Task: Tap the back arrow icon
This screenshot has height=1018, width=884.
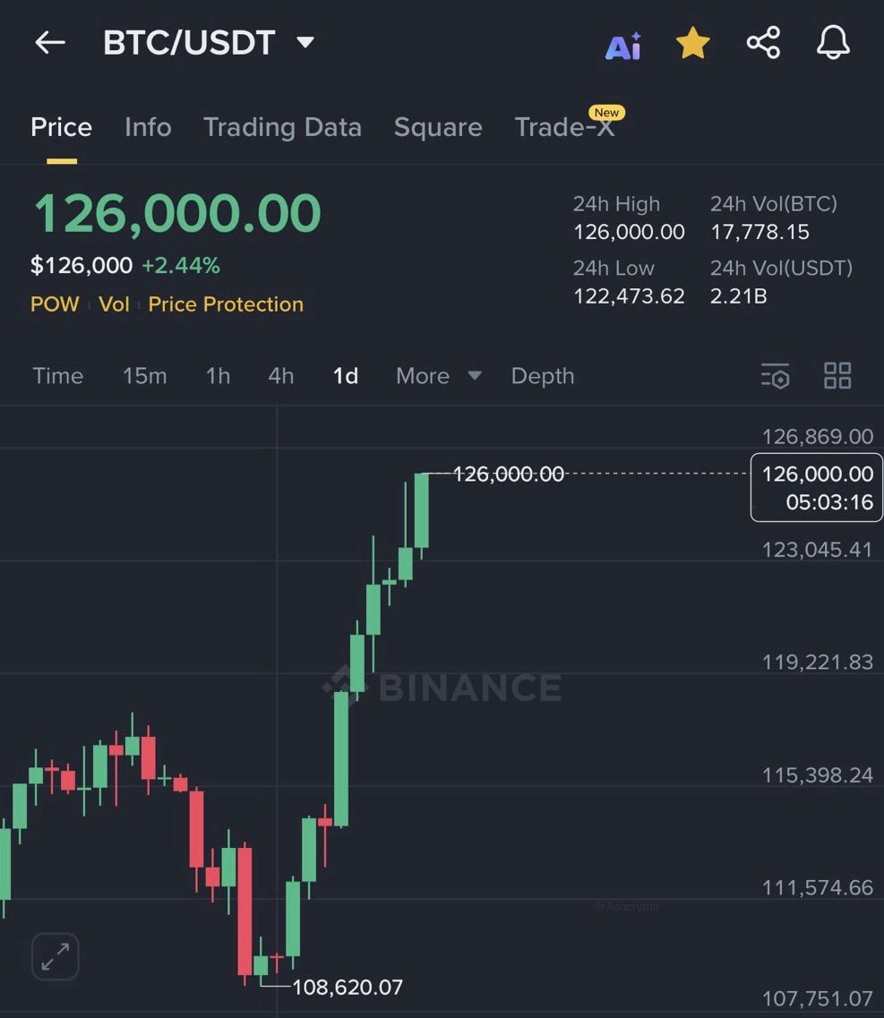Action: [x=50, y=43]
